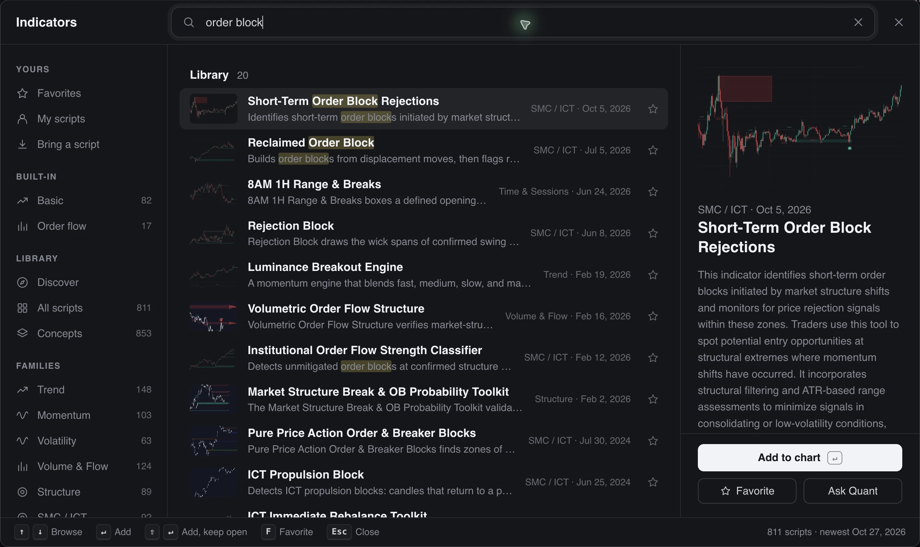The image size is (920, 547).
Task: Go to Discover in Library
Action: 84,282
